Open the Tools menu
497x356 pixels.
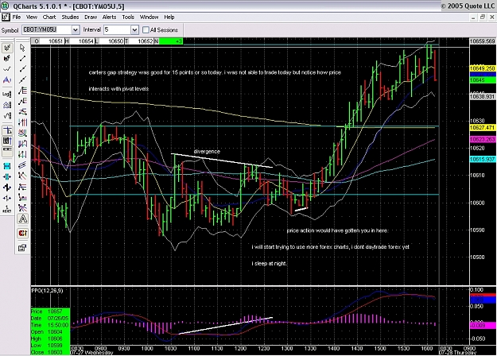point(128,17)
